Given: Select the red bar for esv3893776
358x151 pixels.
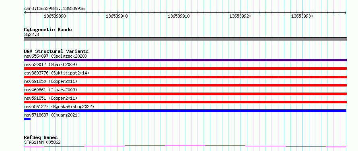Looking at the screenshot, I should [x=185, y=77].
